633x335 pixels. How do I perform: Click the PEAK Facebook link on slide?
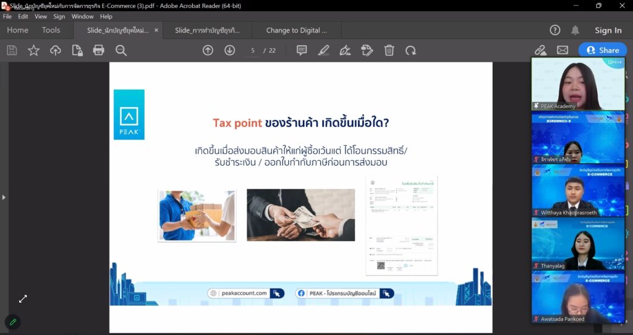coord(344,294)
